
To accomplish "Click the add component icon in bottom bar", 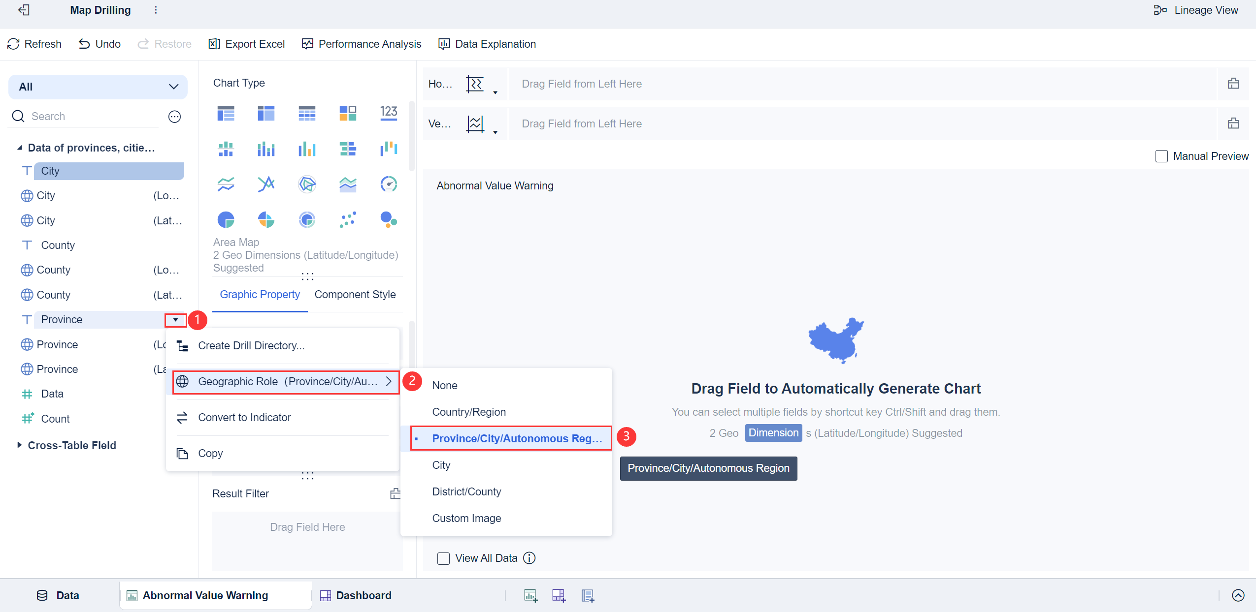I will point(530,595).
